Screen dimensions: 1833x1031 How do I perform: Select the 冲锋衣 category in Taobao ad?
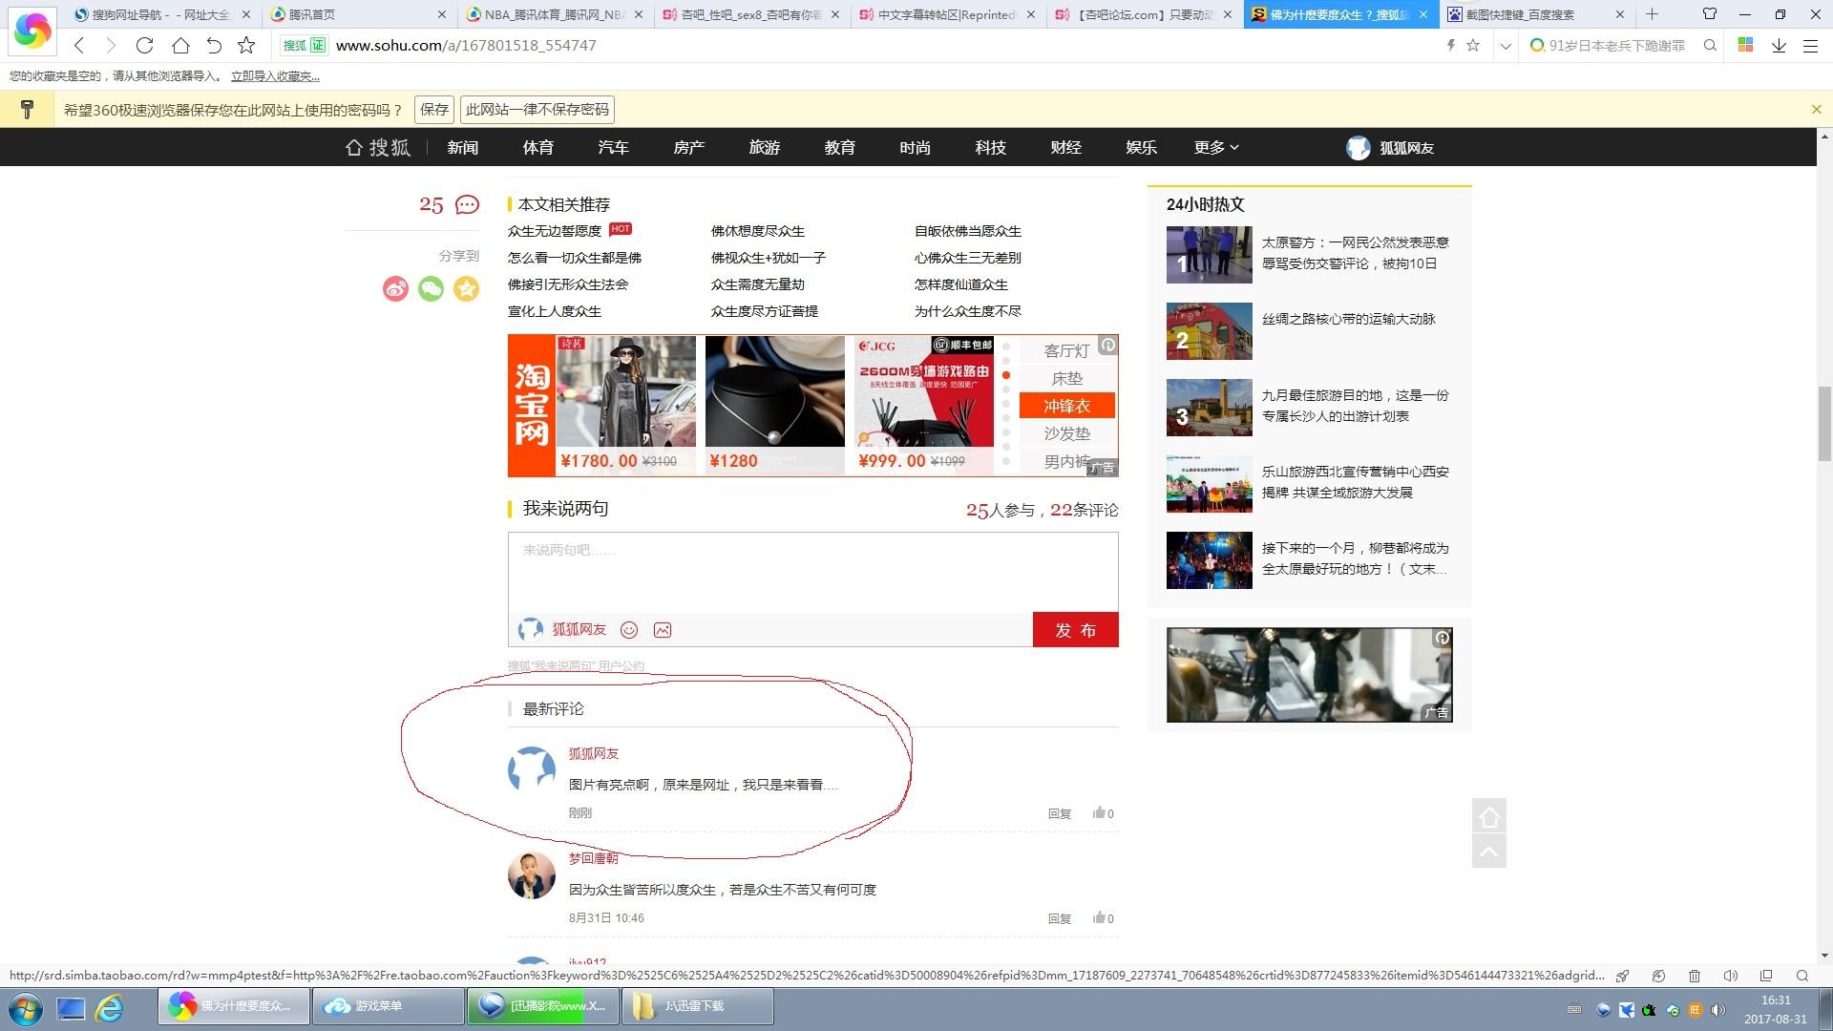point(1066,406)
